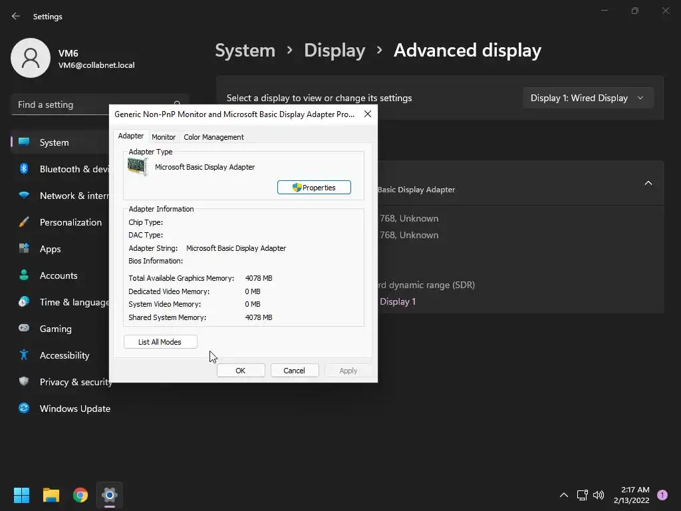This screenshot has height=511, width=681.
Task: Click Cancel in the adapter dialog
Action: click(x=295, y=371)
